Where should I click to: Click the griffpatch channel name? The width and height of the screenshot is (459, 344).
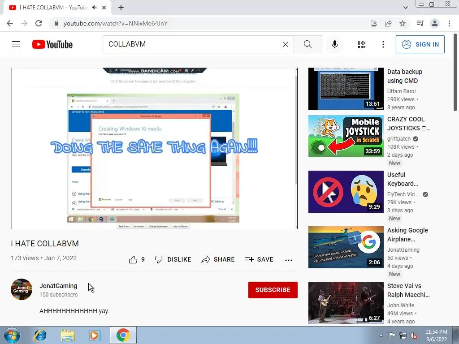point(398,139)
